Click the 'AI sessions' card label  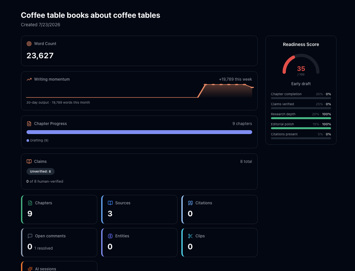click(x=46, y=269)
